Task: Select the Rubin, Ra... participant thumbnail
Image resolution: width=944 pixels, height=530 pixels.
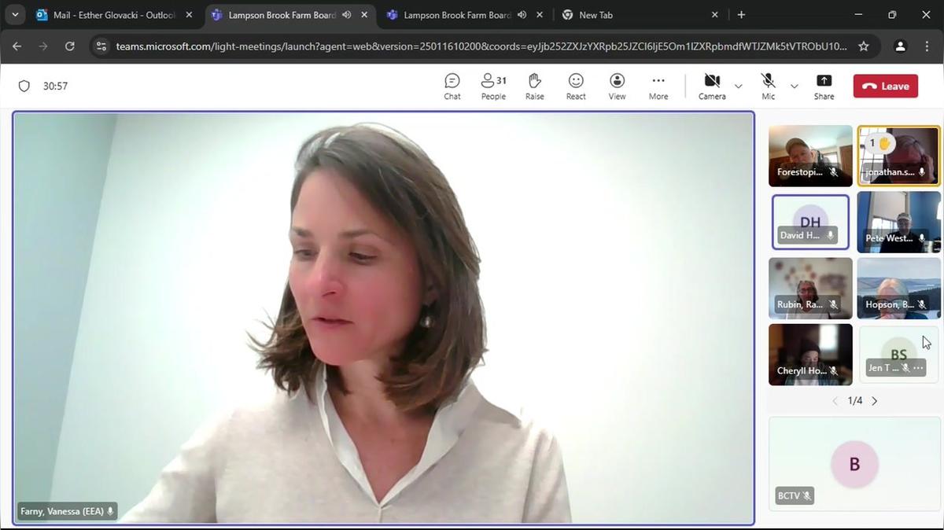Action: (810, 288)
